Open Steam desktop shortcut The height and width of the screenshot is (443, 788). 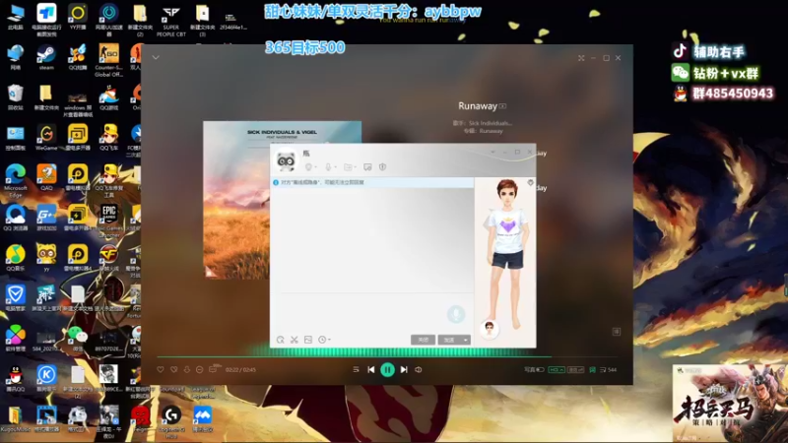pos(46,57)
